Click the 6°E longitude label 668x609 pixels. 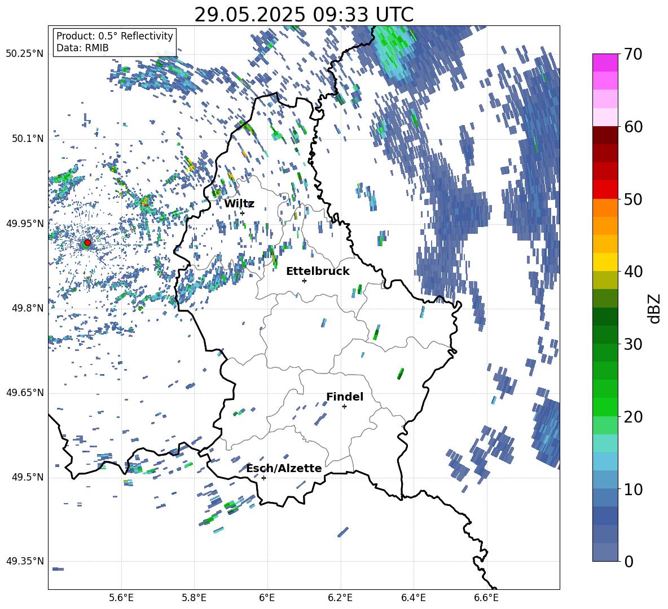pyautogui.click(x=267, y=598)
